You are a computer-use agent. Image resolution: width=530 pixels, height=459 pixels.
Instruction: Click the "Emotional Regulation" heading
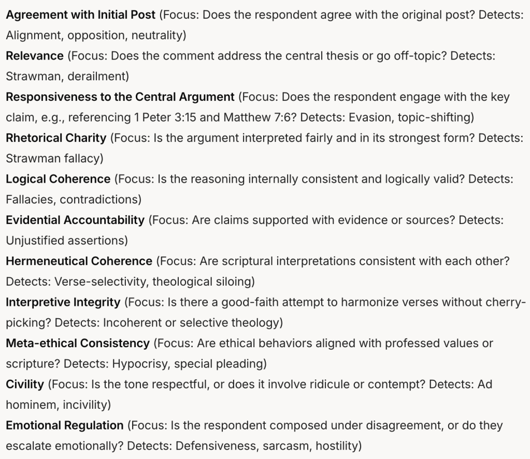[x=65, y=425]
